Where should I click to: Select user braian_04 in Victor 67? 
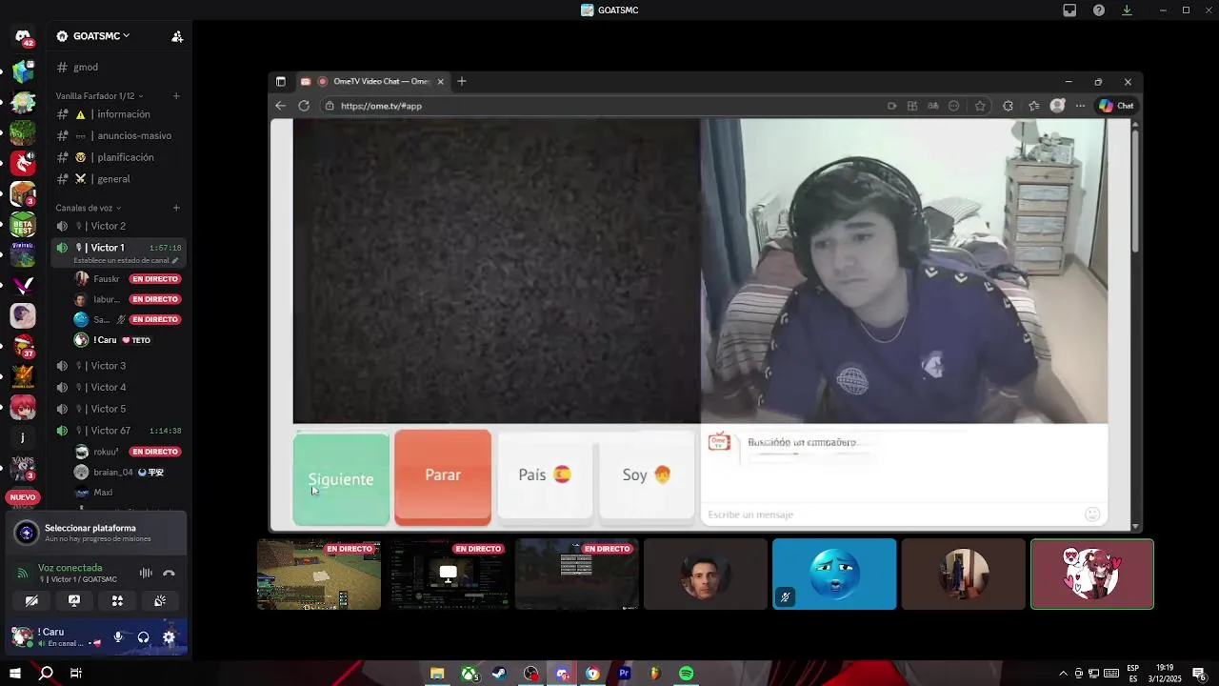126,472
